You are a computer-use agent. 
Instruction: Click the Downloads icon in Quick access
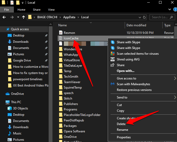coord(9,42)
